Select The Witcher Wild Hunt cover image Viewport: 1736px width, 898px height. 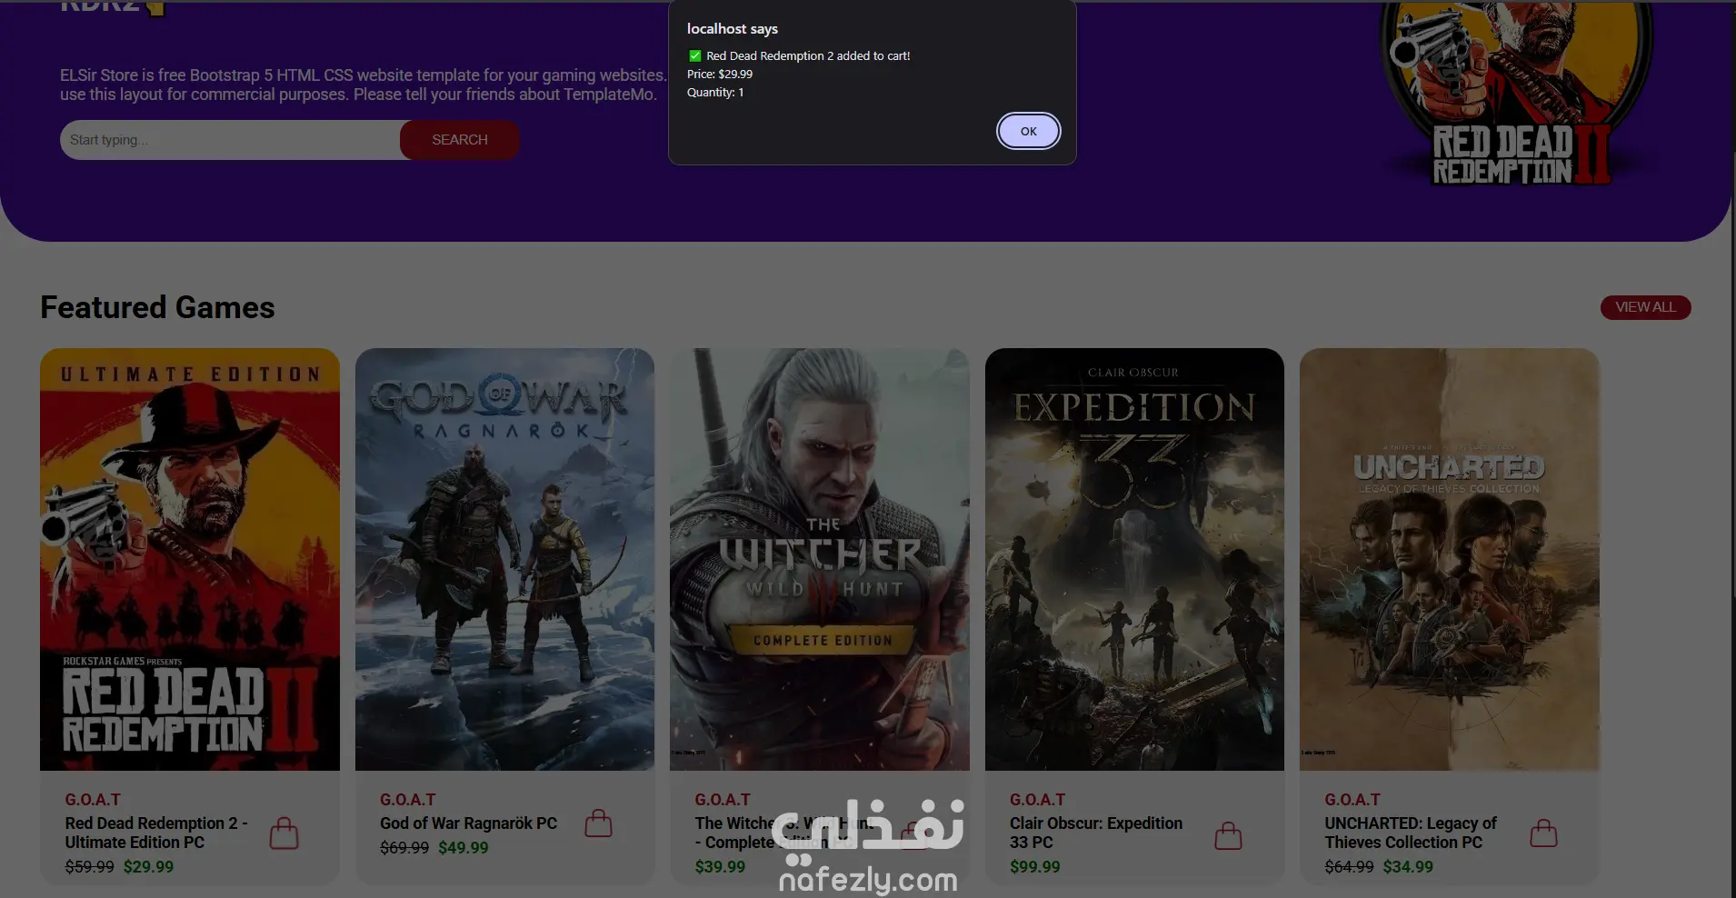coord(820,559)
